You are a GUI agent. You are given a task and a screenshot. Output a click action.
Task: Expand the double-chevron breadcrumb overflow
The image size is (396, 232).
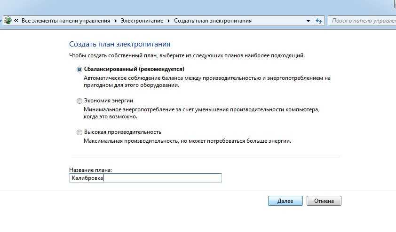pyautogui.click(x=16, y=21)
